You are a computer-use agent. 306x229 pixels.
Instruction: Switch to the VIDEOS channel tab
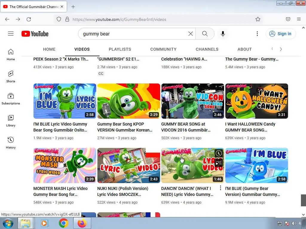pyautogui.click(x=82, y=49)
